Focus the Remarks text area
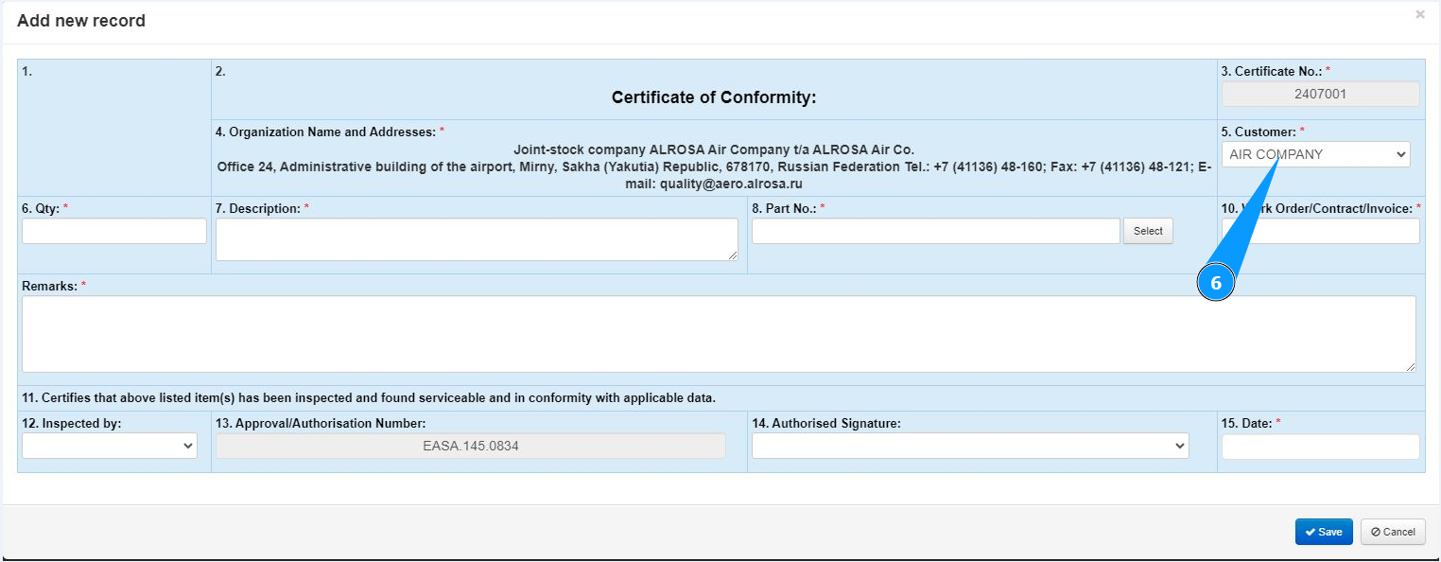 coord(719,334)
